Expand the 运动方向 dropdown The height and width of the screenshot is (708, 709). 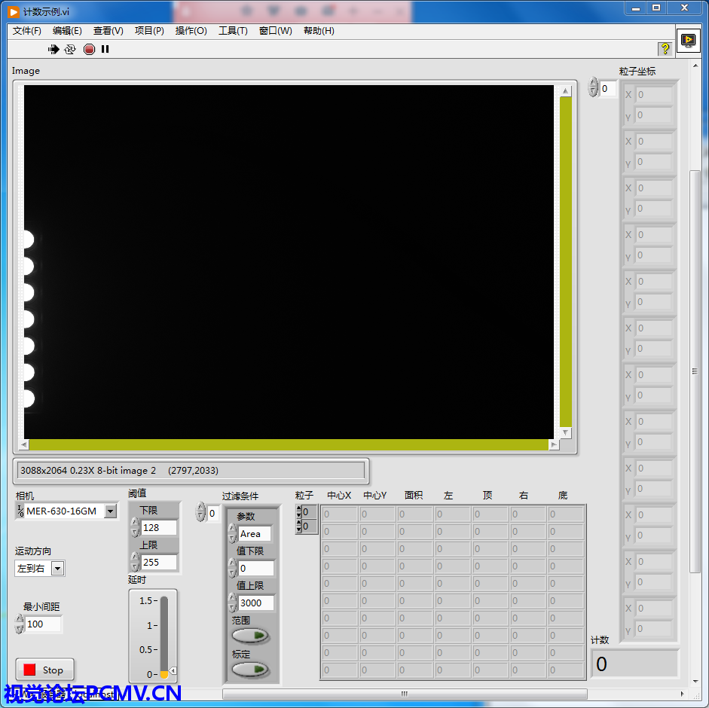click(x=58, y=569)
